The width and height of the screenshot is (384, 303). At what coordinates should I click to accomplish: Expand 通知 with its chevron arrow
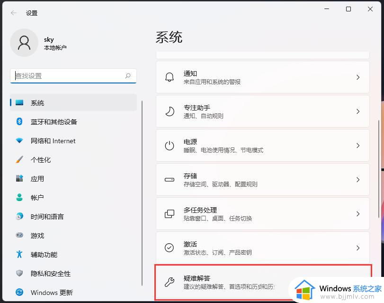tap(358, 77)
